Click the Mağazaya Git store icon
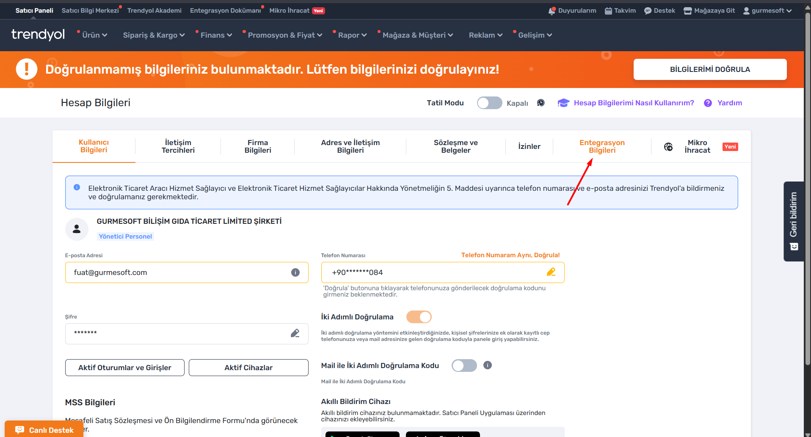 click(x=688, y=11)
